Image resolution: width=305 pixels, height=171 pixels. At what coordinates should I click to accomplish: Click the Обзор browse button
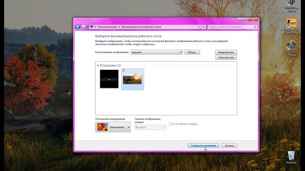click(192, 52)
